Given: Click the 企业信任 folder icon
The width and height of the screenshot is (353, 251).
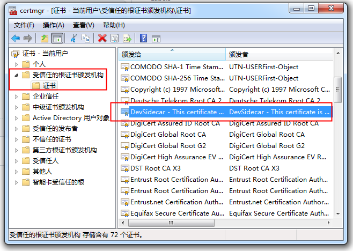Looking at the screenshot, I should (26, 97).
